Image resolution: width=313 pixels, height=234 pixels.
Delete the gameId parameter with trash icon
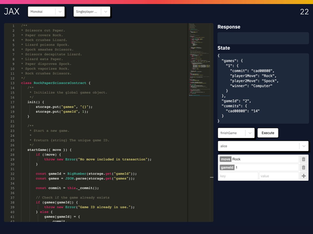(x=304, y=167)
